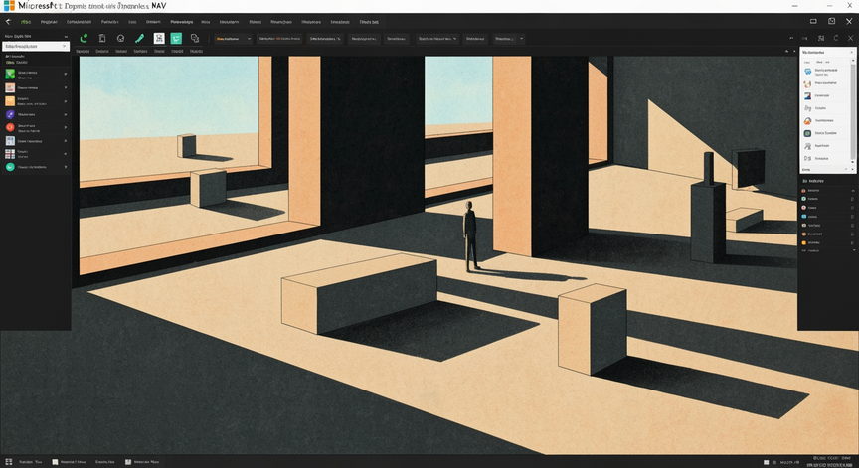Click the trash/document icon in toolbar

(x=101, y=39)
